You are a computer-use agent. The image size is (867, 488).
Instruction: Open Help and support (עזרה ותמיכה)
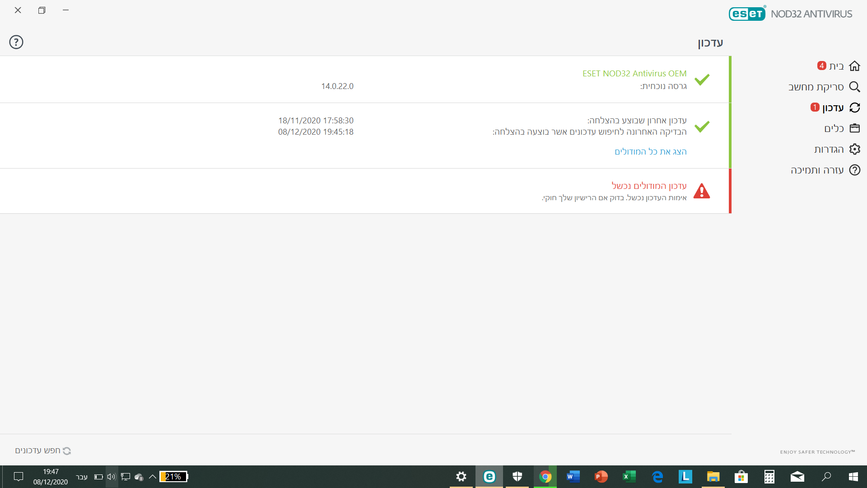[817, 170]
